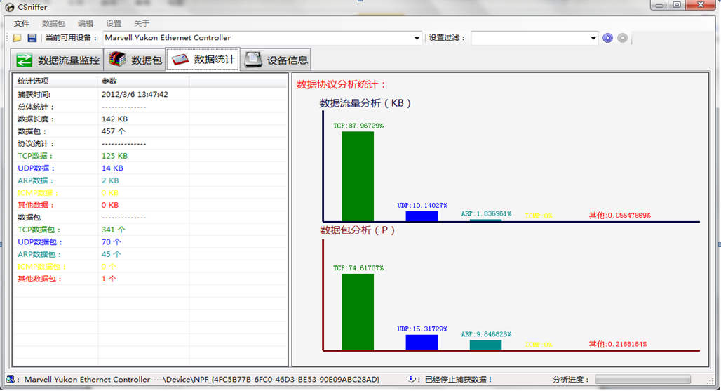Viewport: 721px width, 391px height.
Task: Click the 统计选项 column header
Action: (55, 81)
